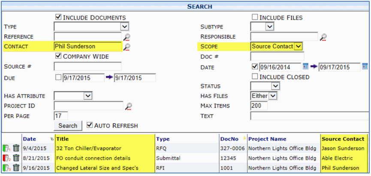371x176 pixels.
Task: Click DocNo cell 12345
Action: 228,158
